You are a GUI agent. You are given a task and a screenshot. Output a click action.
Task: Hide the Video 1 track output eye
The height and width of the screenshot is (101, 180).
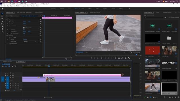point(13,78)
